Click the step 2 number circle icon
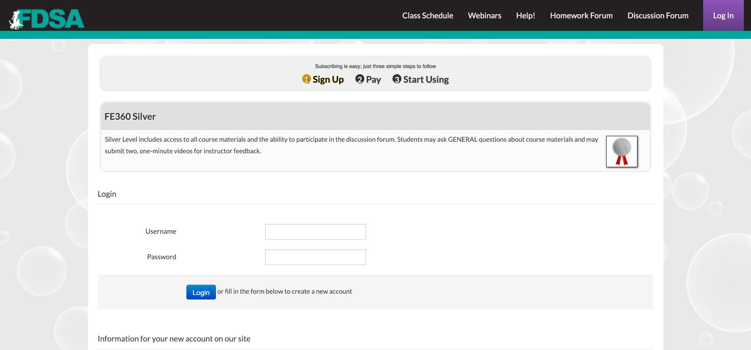Viewport: 751px width, 350px height. tap(359, 79)
